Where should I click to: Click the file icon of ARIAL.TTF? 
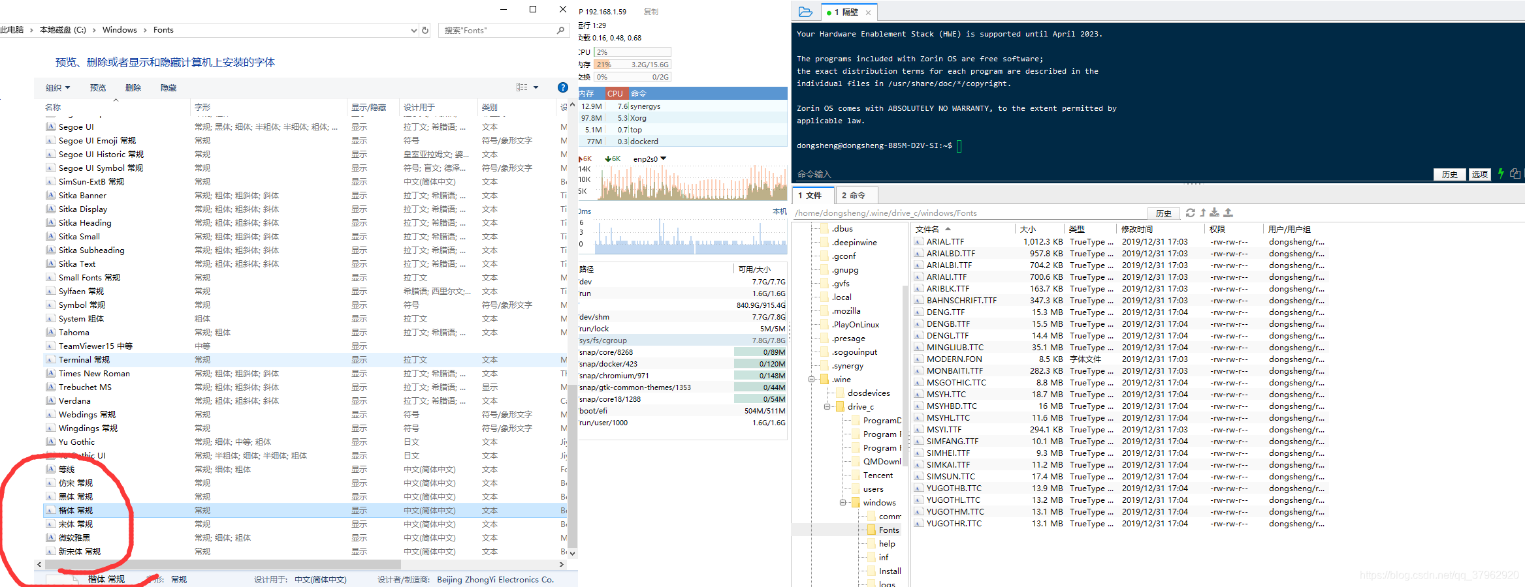click(918, 241)
